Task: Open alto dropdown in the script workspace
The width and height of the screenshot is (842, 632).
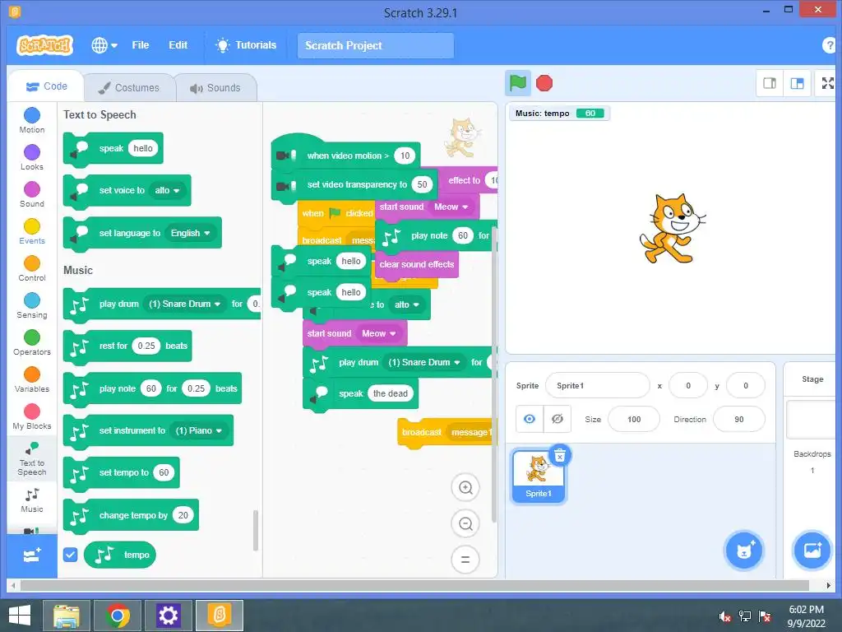Action: [408, 304]
